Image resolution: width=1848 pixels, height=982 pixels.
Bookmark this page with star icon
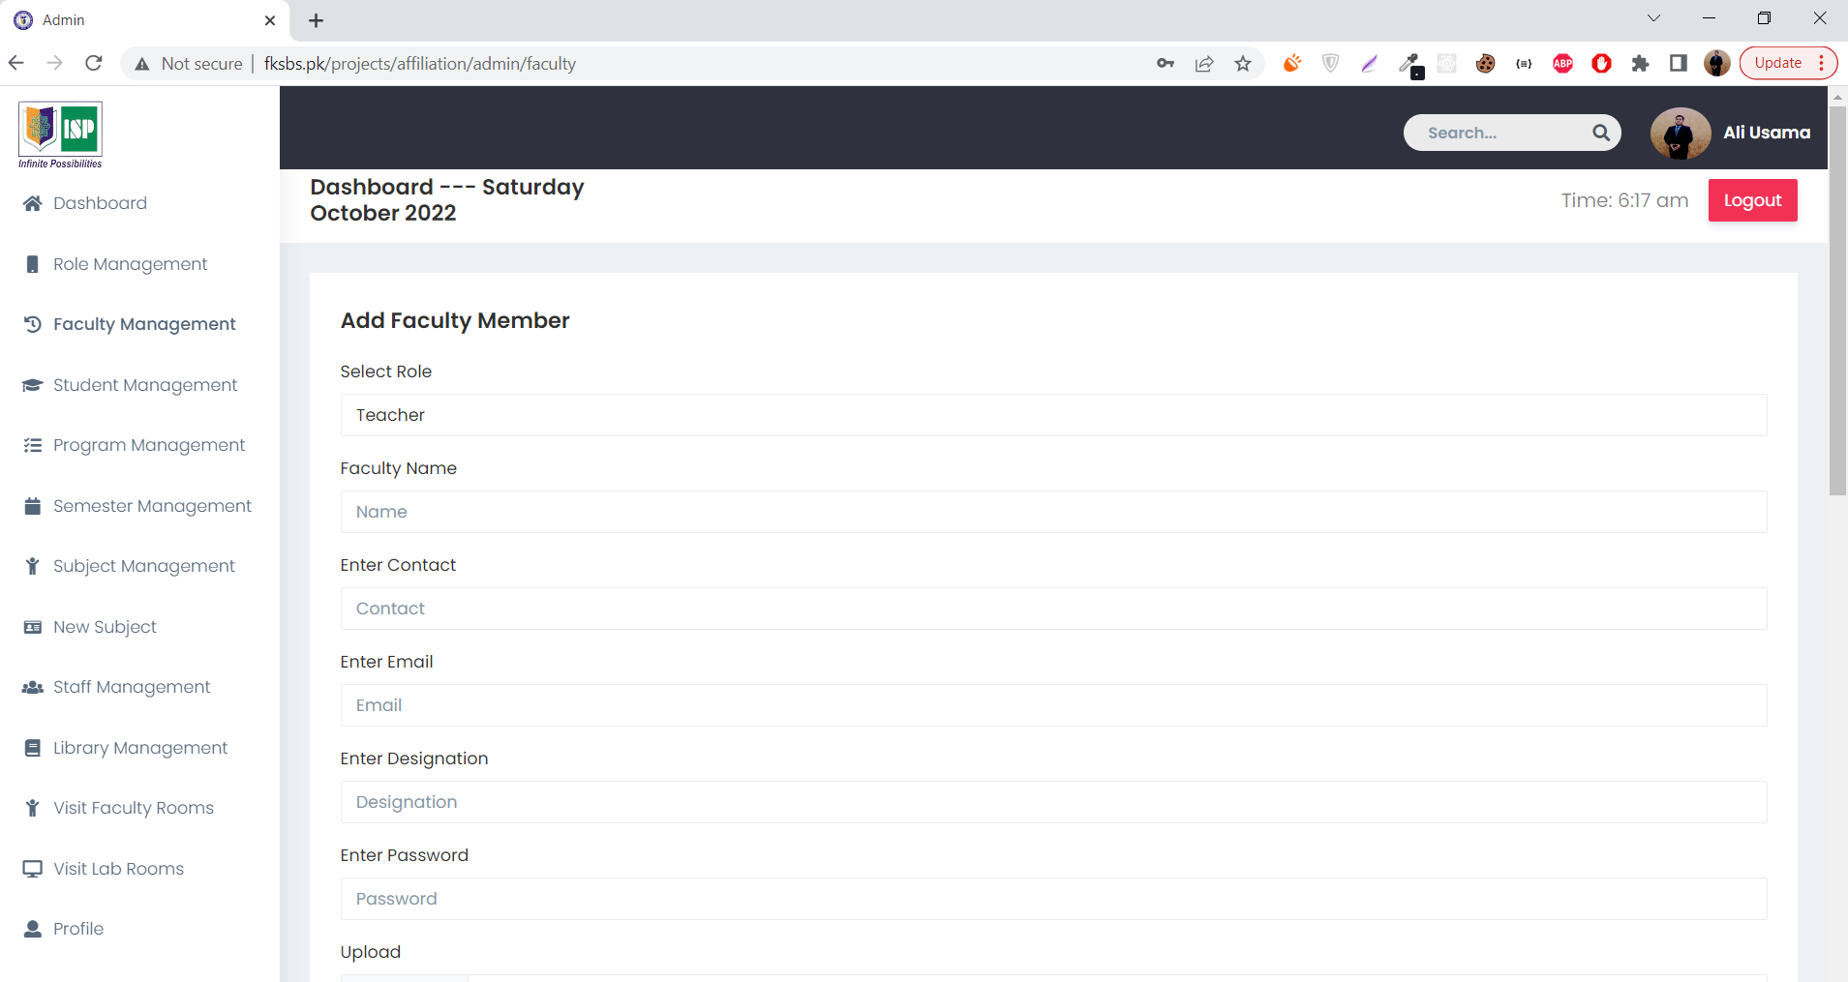[1243, 64]
